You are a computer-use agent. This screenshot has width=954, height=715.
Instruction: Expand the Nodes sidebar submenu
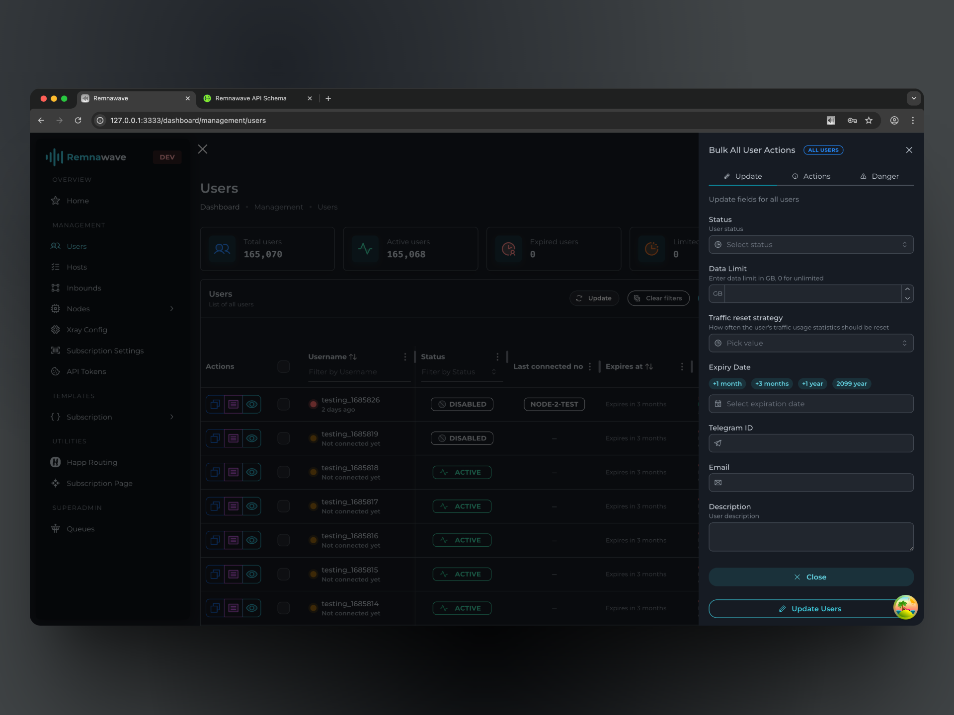(x=172, y=309)
